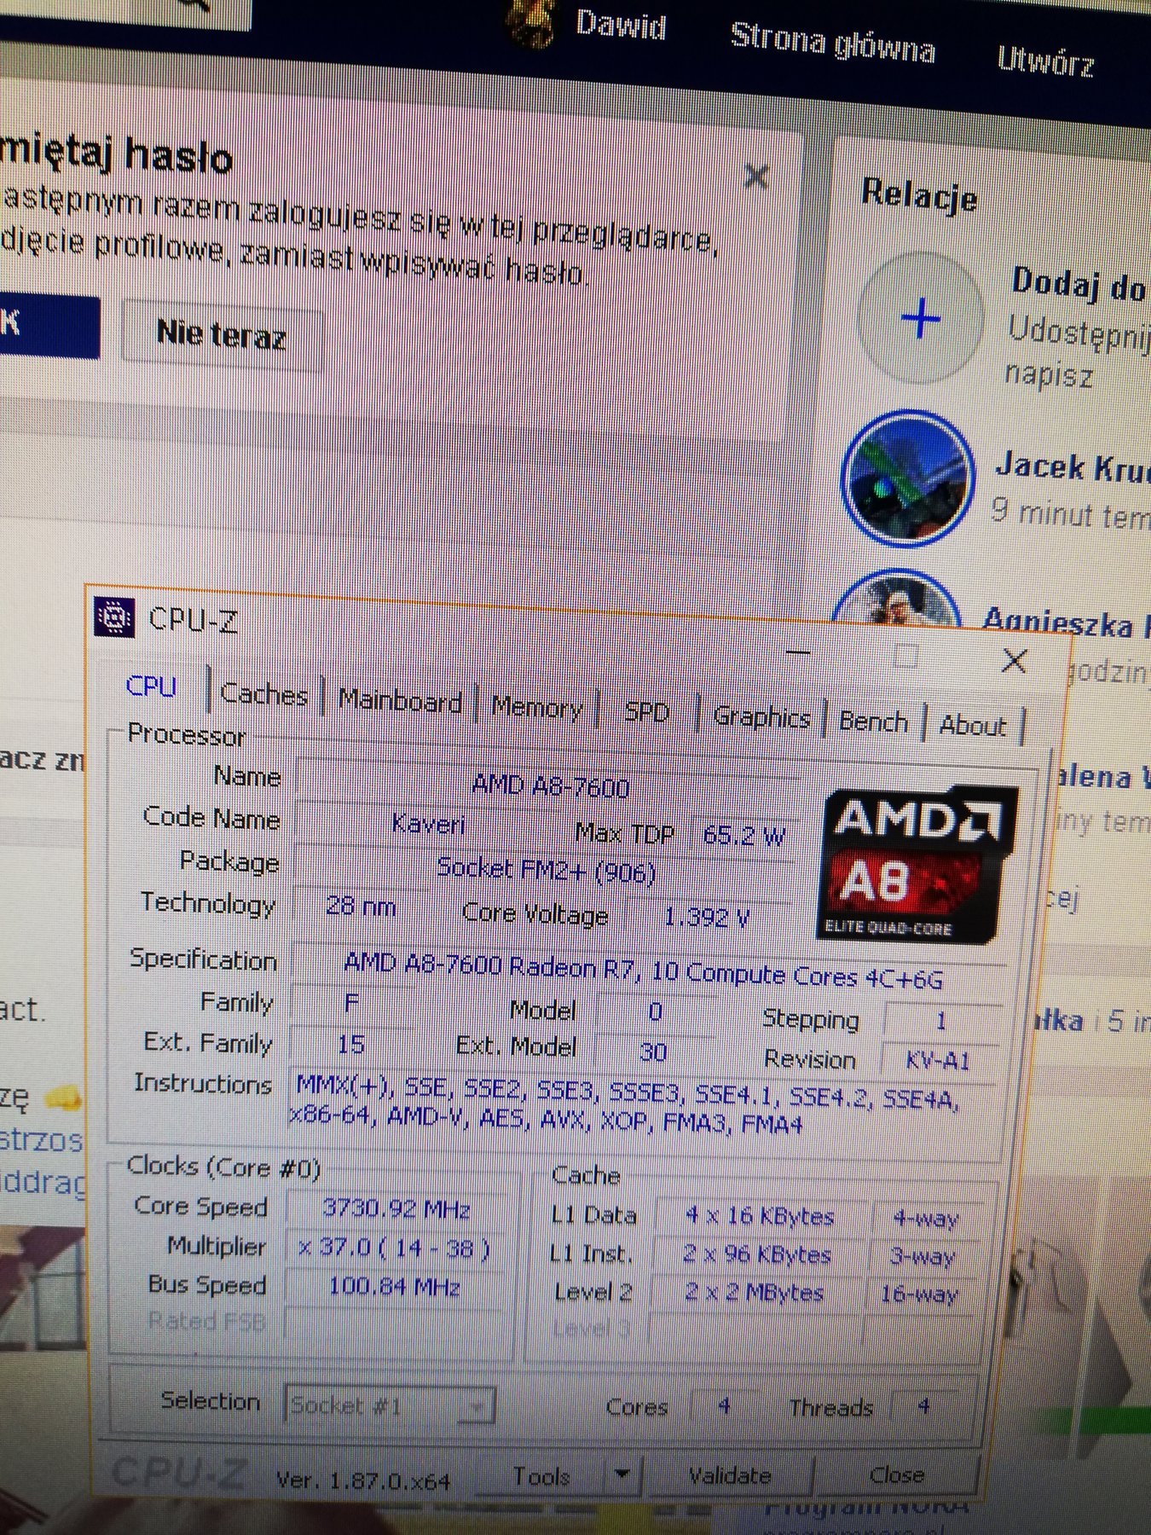Open the Tools dropdown arrow
The image size is (1151, 1535).
622,1473
